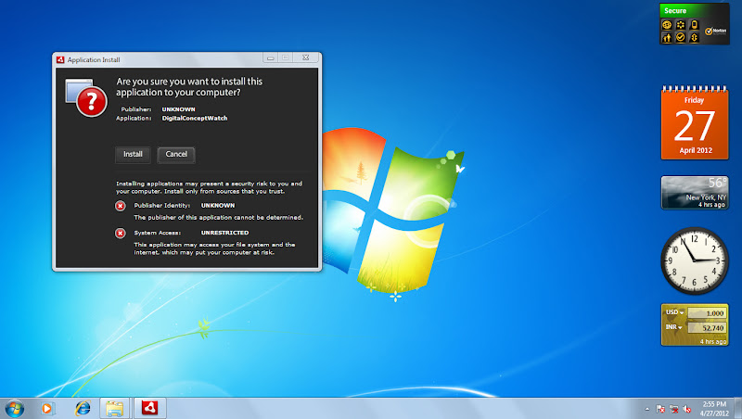Open Norton family figures icon in gadget
The image size is (742, 419).
[667, 38]
